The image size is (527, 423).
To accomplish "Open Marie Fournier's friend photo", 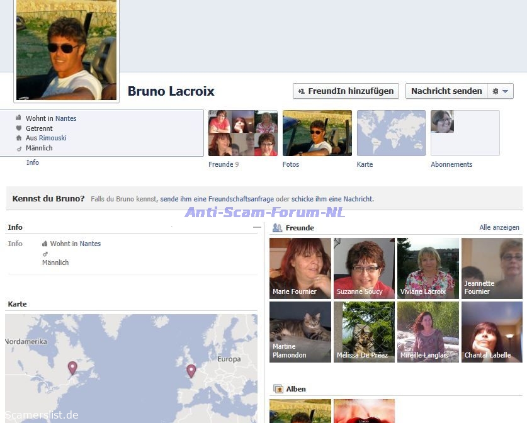I will tap(300, 268).
